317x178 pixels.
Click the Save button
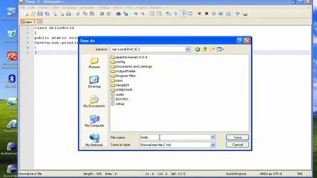[237, 137]
